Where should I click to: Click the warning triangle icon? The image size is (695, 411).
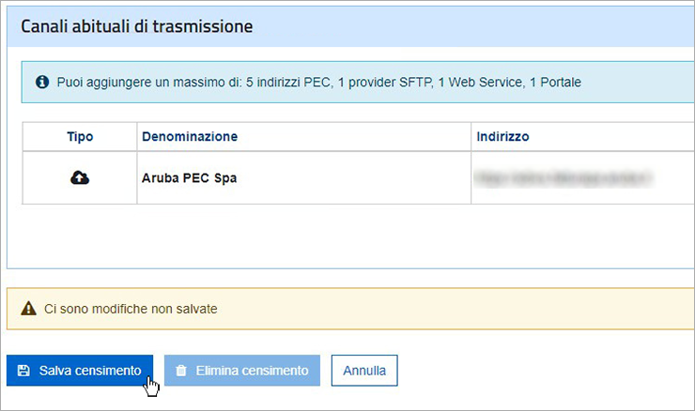click(x=28, y=308)
